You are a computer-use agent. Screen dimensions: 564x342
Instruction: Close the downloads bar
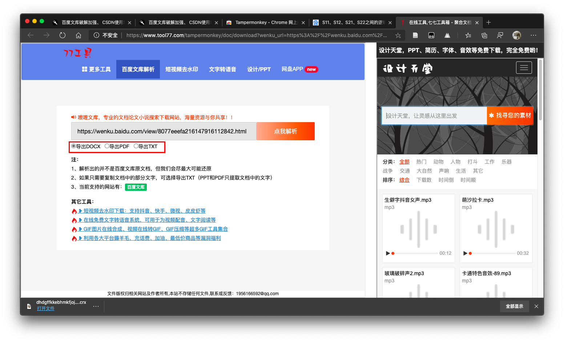536,306
